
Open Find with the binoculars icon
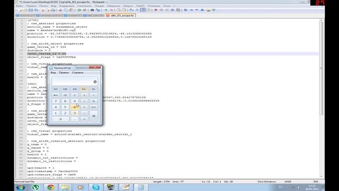pyautogui.click(x=92, y=10)
